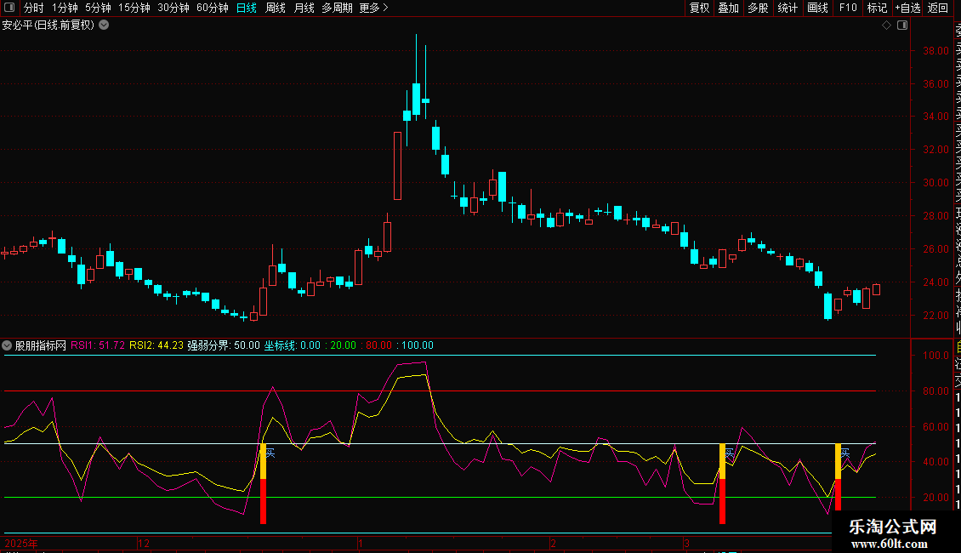961x553 pixels.
Task: Click the 30.00 price axis label
Action: point(935,183)
